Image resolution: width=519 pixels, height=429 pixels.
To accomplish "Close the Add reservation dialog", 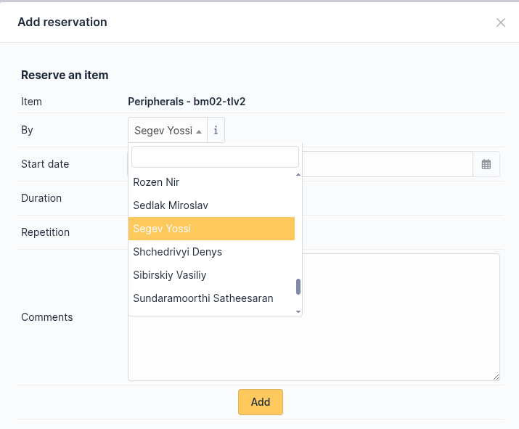I will pos(500,23).
